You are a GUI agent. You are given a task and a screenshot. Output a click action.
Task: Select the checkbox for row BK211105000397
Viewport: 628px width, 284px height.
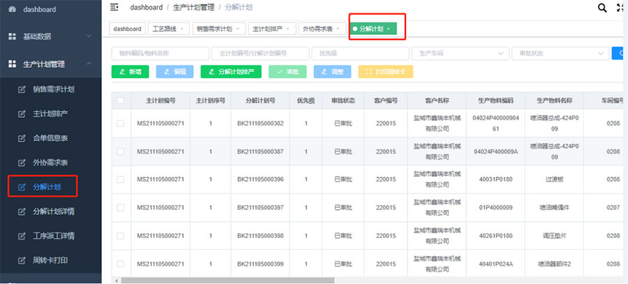coord(121,207)
